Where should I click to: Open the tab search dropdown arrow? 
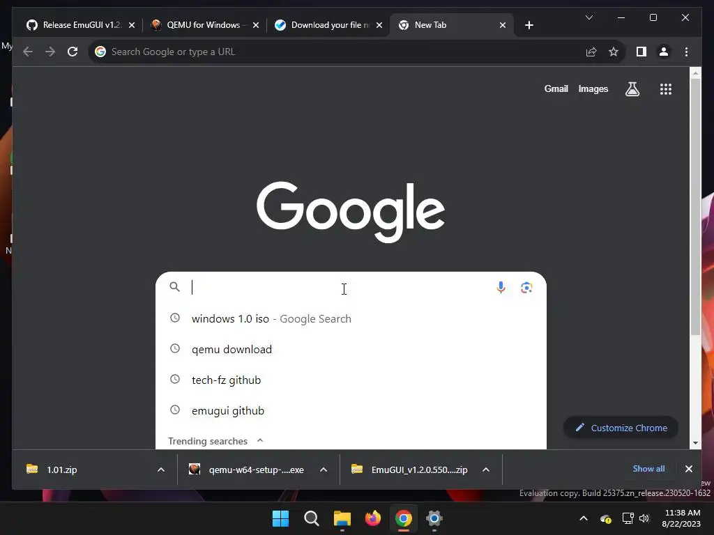click(588, 17)
